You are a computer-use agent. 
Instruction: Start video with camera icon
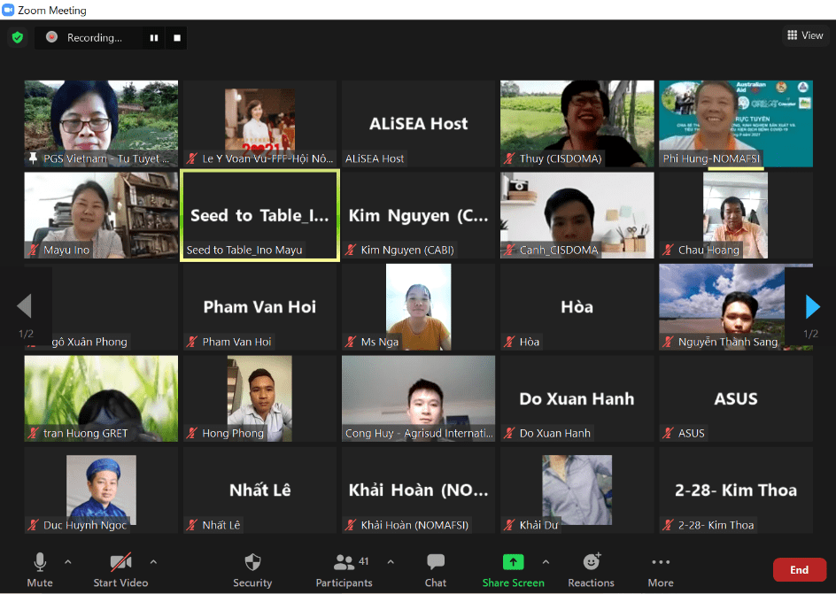tap(120, 568)
